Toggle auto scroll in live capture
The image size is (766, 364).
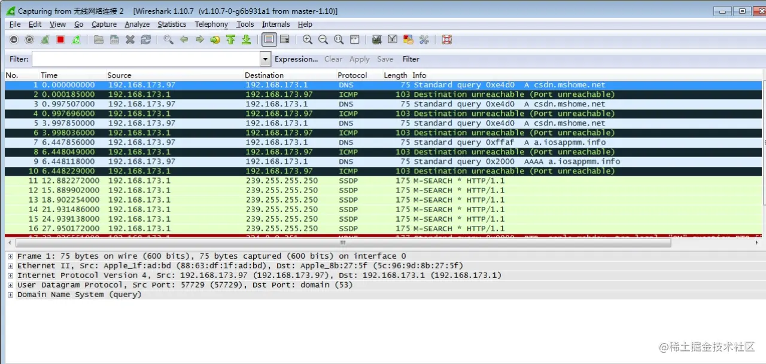(x=285, y=39)
